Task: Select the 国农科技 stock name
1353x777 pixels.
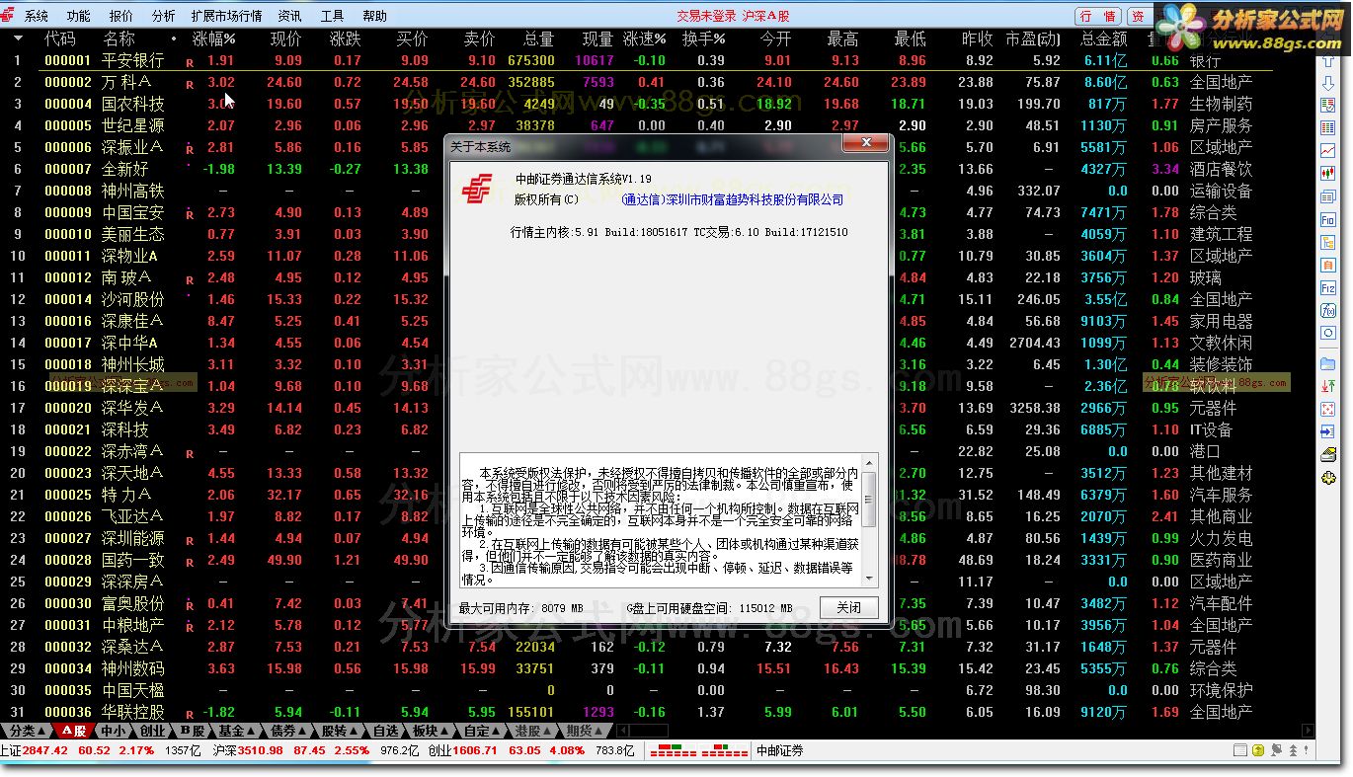Action: [133, 104]
